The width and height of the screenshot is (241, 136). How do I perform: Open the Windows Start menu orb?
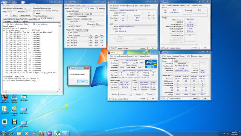(3, 133)
